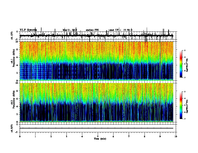Click the ch.1 spectrogram color scale bar
This screenshot has width=198, height=153.
coord(181,64)
